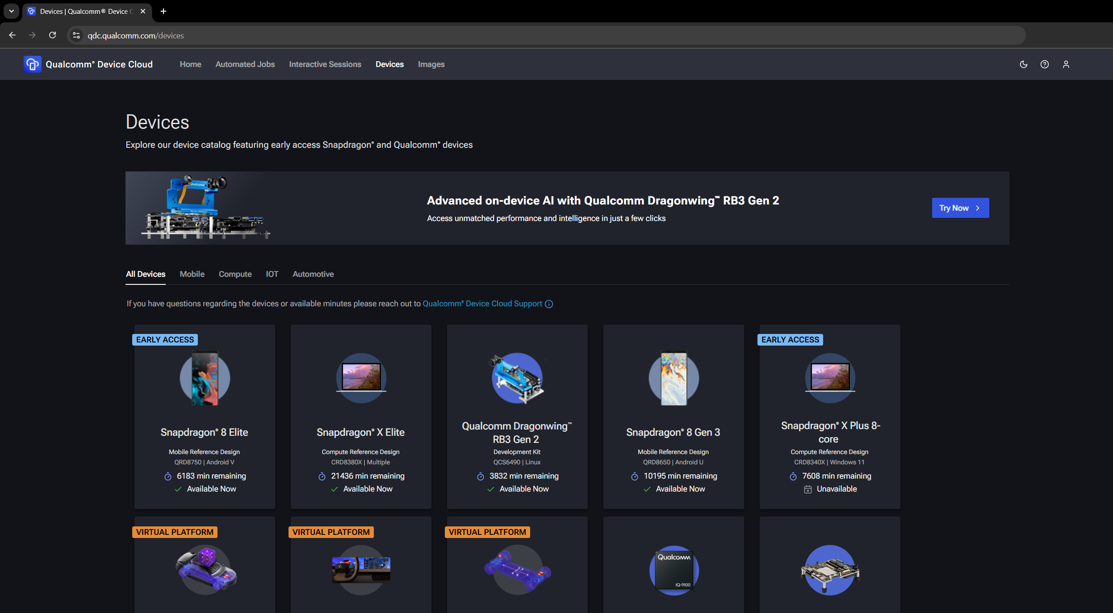Open the Snapdragon 8 Elite title

point(204,432)
